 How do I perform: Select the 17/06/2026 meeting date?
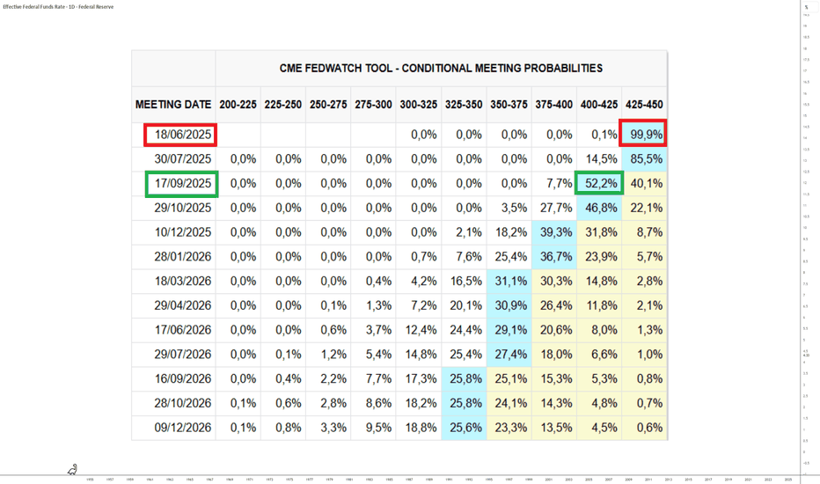[x=182, y=330]
